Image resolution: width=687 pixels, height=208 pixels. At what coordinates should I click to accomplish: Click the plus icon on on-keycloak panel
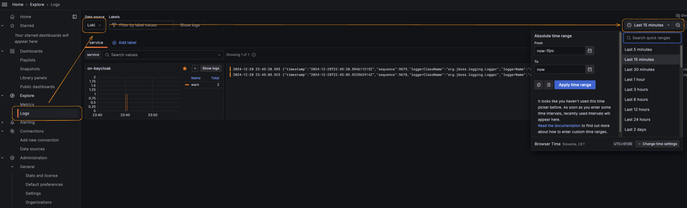tap(195, 68)
